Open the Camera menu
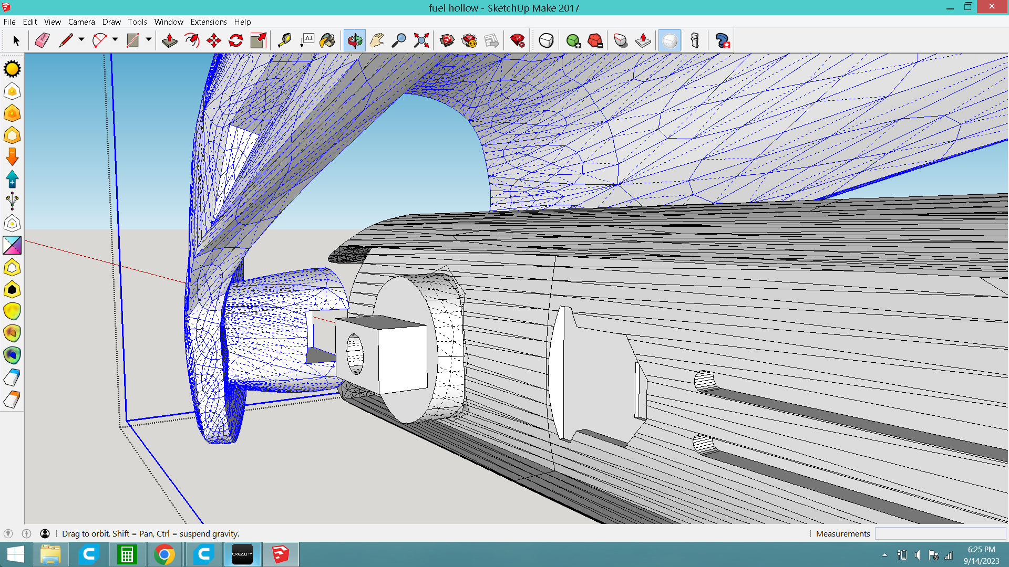1009x567 pixels. tap(81, 22)
